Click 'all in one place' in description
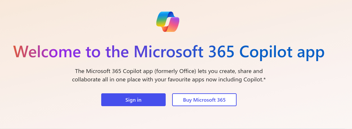 (x=118, y=79)
